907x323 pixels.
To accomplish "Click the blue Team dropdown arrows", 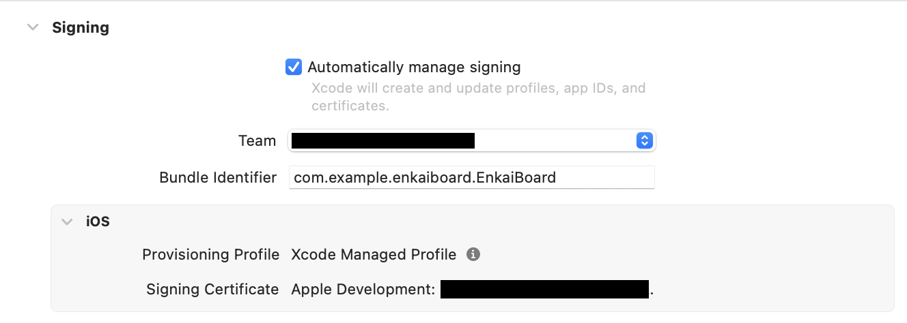I will [x=644, y=141].
